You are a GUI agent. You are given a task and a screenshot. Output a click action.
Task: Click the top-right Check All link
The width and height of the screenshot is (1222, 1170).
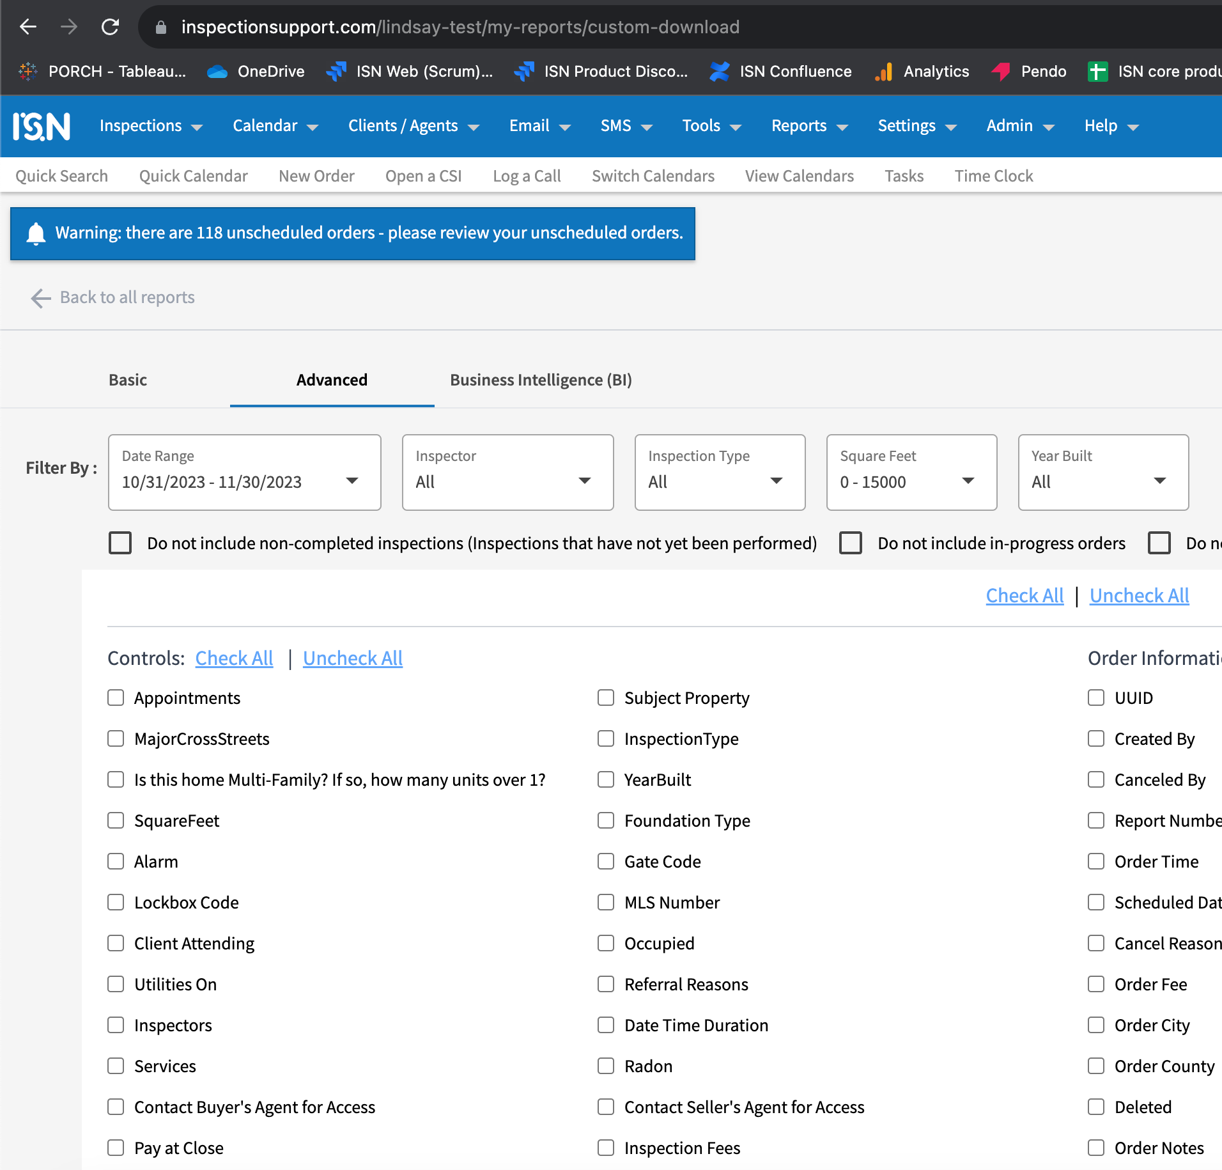(x=1025, y=595)
